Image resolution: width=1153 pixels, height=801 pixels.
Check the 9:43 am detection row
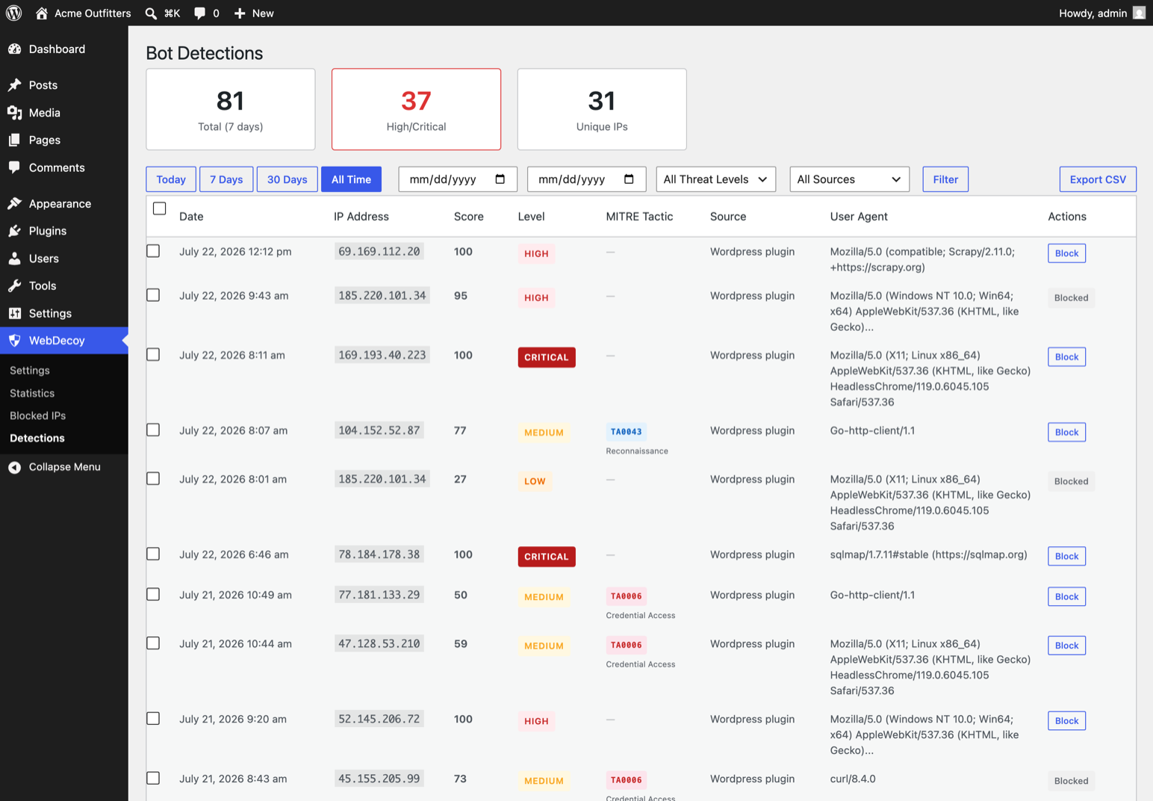[x=153, y=295]
